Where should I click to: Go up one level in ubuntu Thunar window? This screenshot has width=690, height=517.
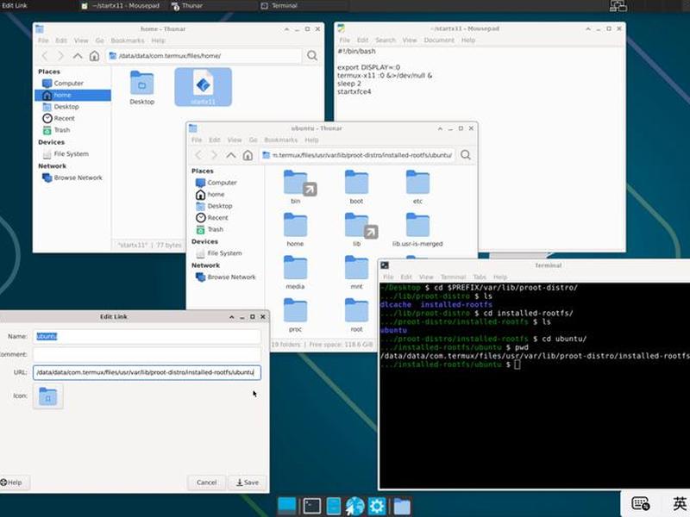coord(230,155)
